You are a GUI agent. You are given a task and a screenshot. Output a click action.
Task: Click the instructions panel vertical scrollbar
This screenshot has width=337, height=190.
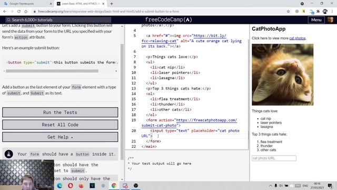[x=122, y=101]
